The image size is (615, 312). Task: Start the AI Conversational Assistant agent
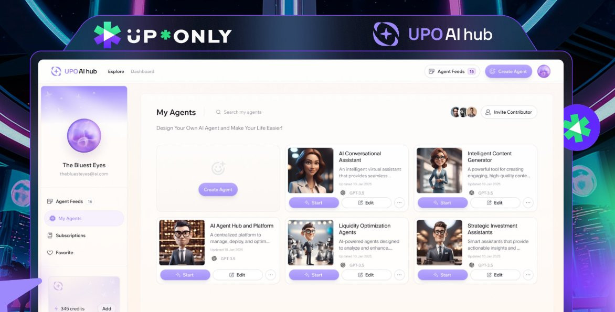[x=314, y=202]
